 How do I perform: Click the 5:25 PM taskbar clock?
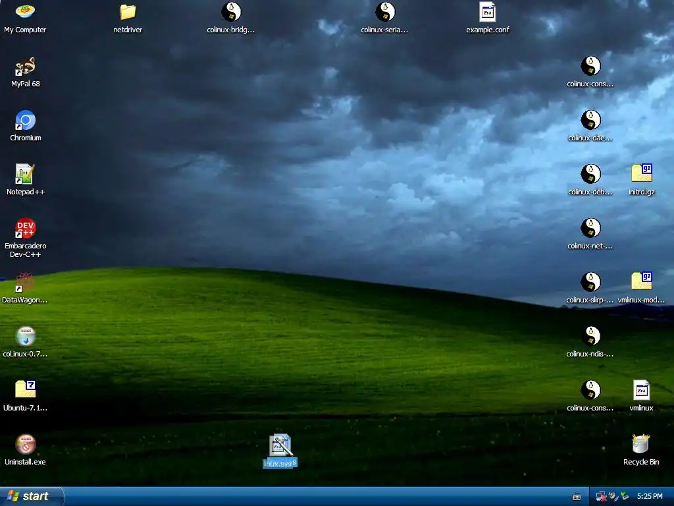coord(650,496)
